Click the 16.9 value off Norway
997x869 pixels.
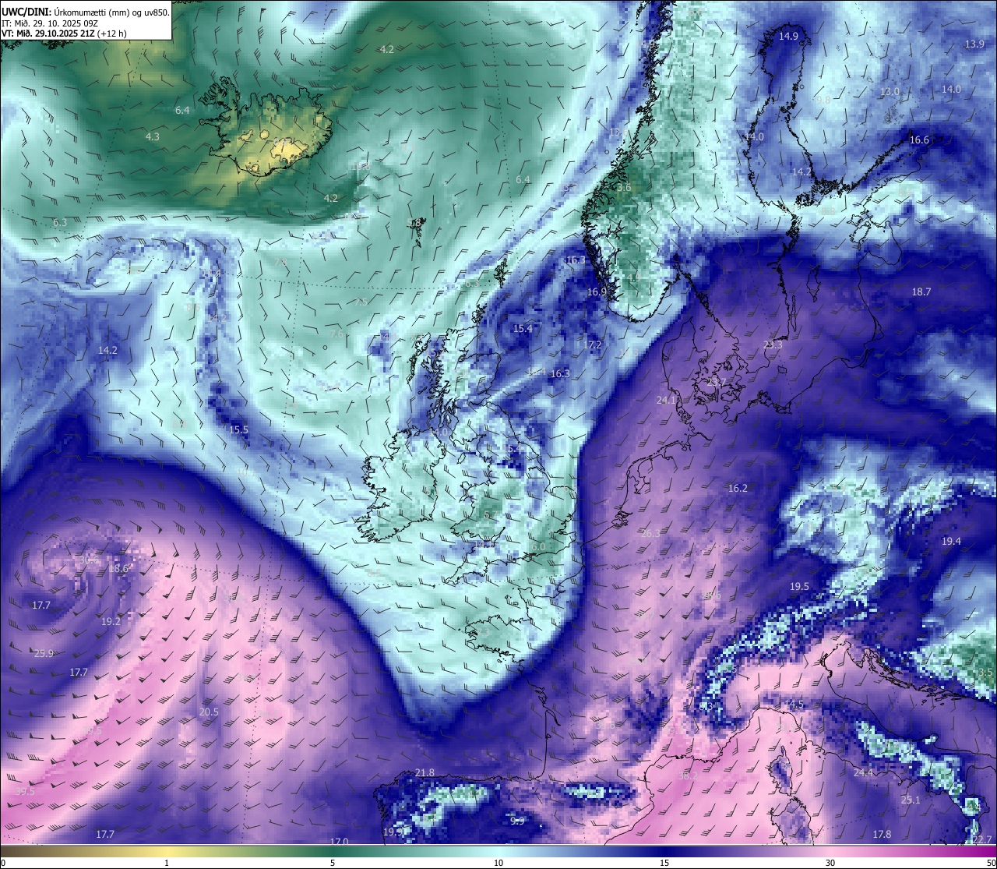[x=597, y=292]
